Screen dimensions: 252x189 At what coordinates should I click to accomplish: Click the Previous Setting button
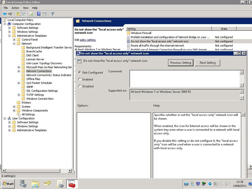[x=181, y=63]
